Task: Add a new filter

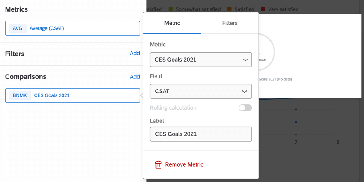Action: (x=134, y=54)
